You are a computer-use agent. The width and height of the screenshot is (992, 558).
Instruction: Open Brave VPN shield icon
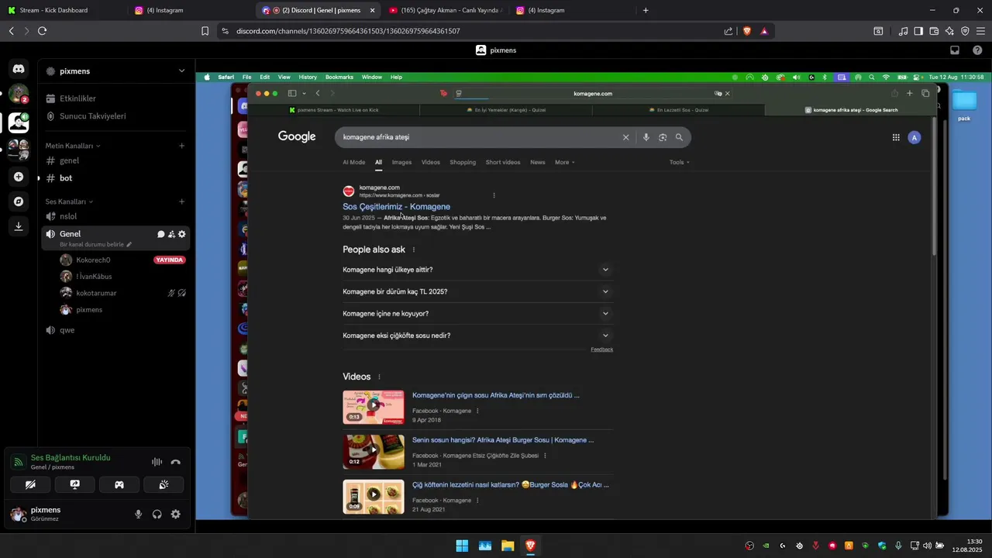pos(965,31)
